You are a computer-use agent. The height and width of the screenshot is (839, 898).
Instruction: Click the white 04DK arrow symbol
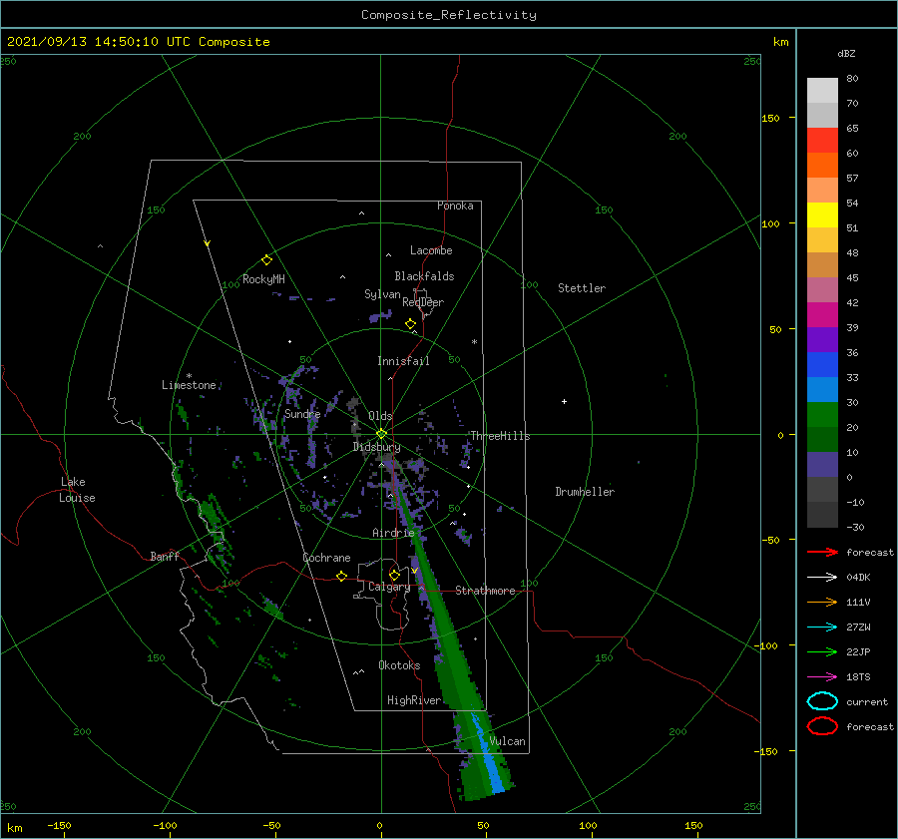(822, 578)
